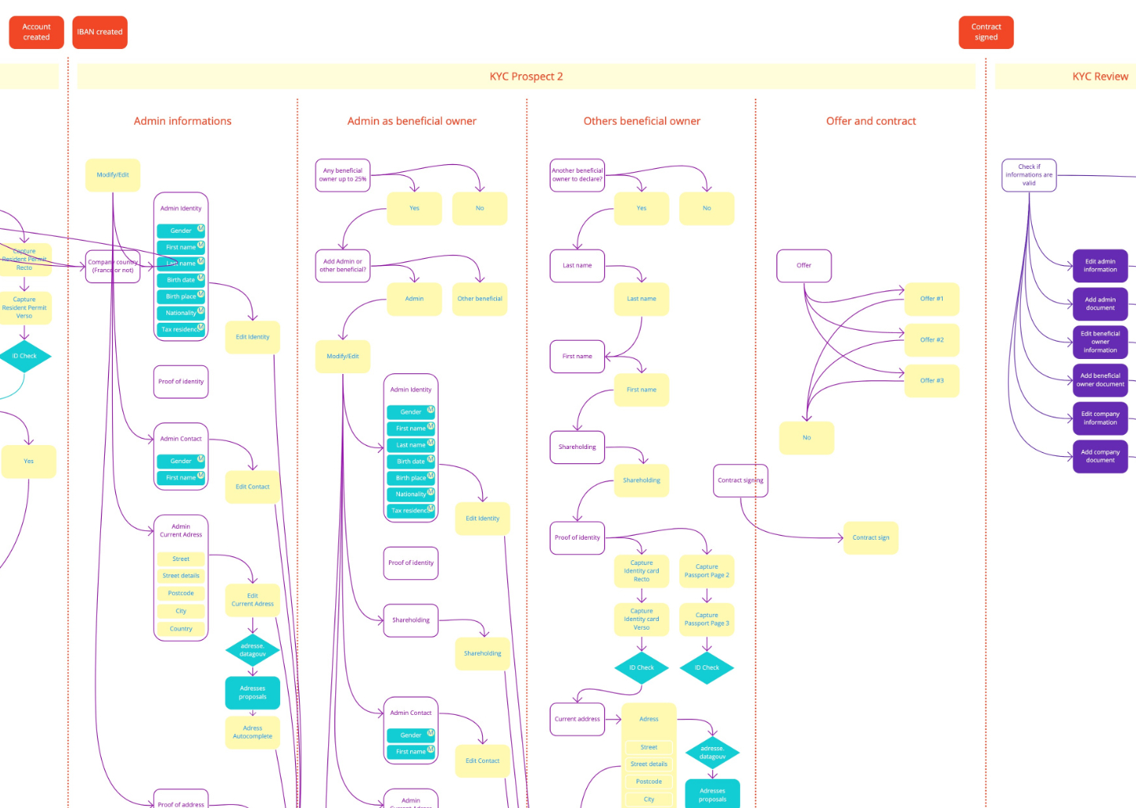
Task: Select the Admin informations column heading
Action: pos(182,121)
